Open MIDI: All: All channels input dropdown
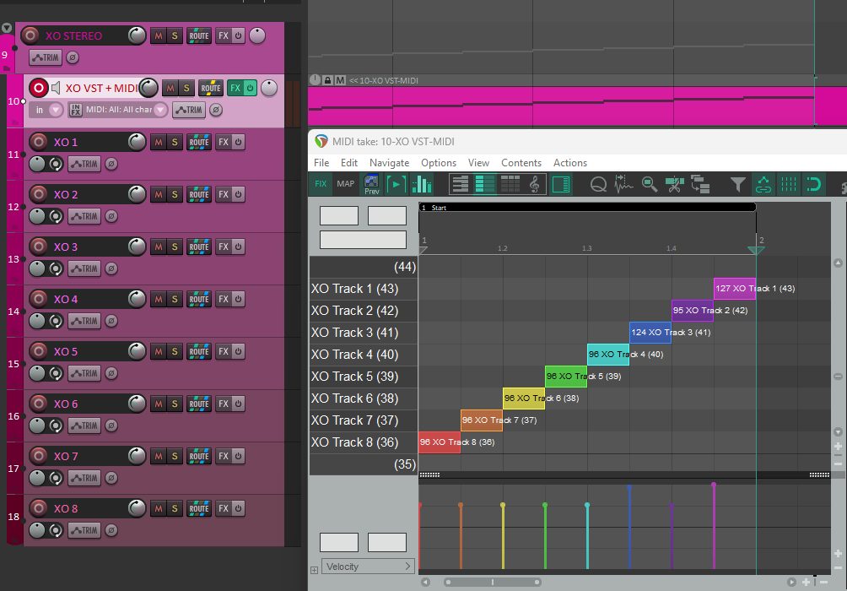This screenshot has height=591, width=847. click(x=126, y=110)
